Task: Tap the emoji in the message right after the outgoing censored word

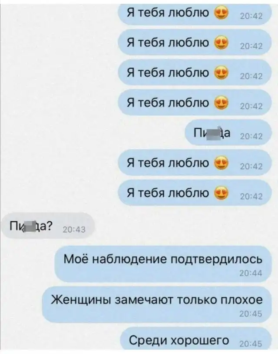Action: click(x=221, y=163)
